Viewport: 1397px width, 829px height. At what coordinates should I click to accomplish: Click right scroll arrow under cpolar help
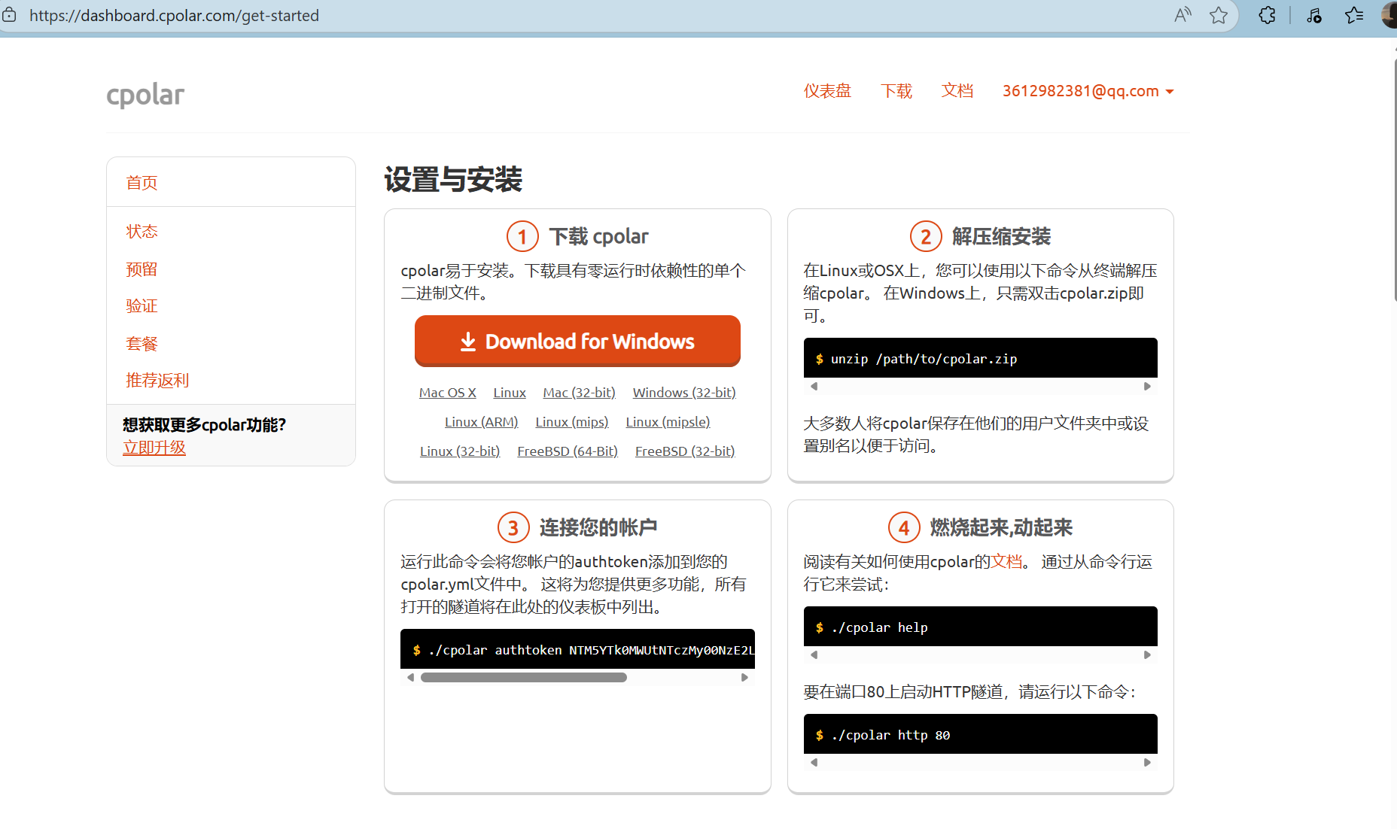coord(1147,655)
